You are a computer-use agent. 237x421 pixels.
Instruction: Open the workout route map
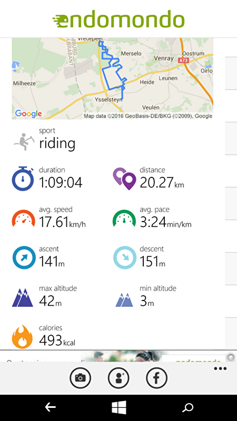click(112, 78)
